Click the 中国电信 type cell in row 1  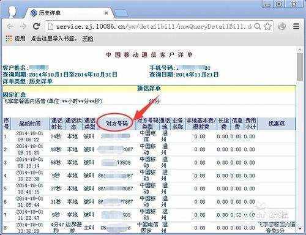tap(147, 136)
